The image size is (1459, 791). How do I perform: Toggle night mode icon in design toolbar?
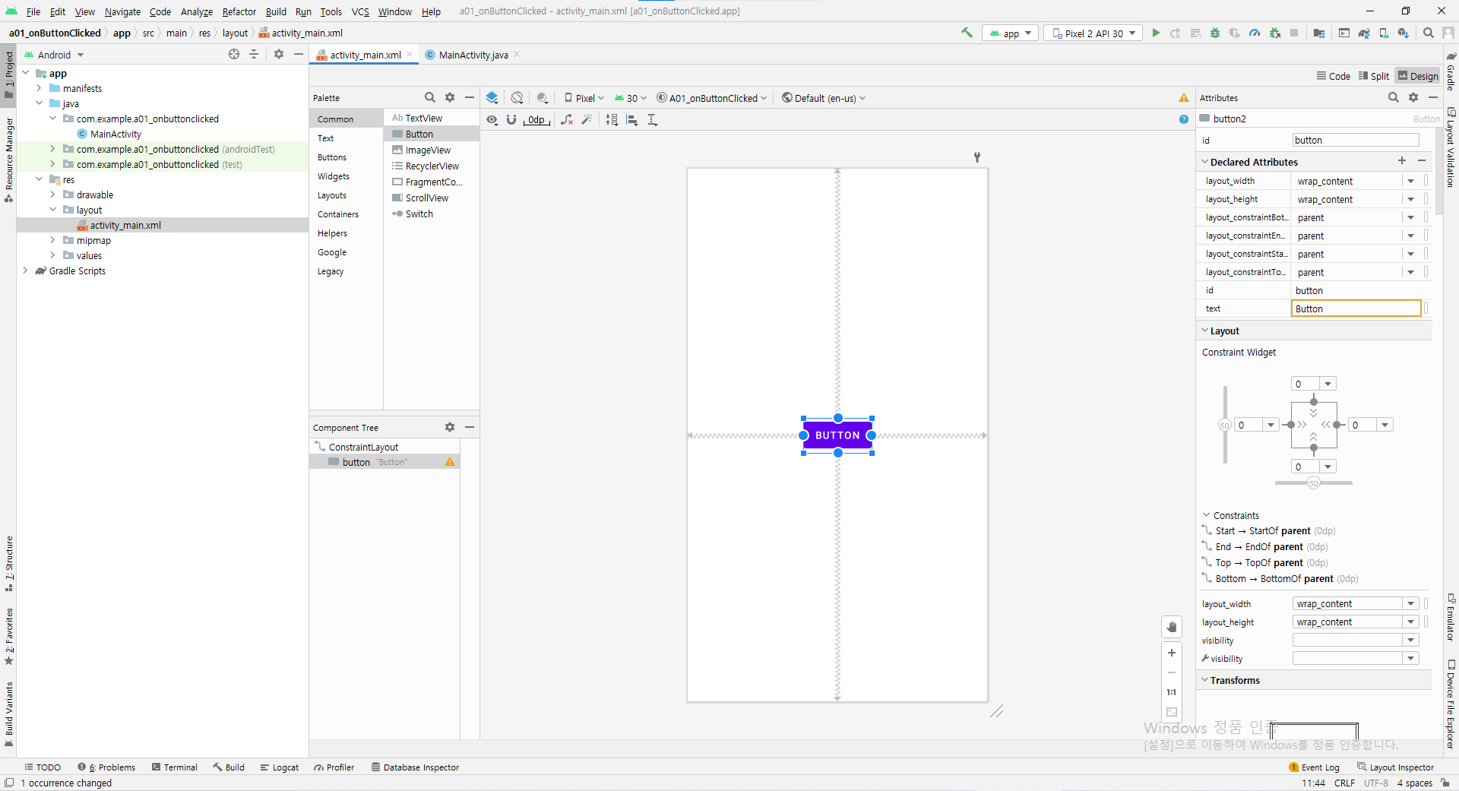pyautogui.click(x=543, y=97)
